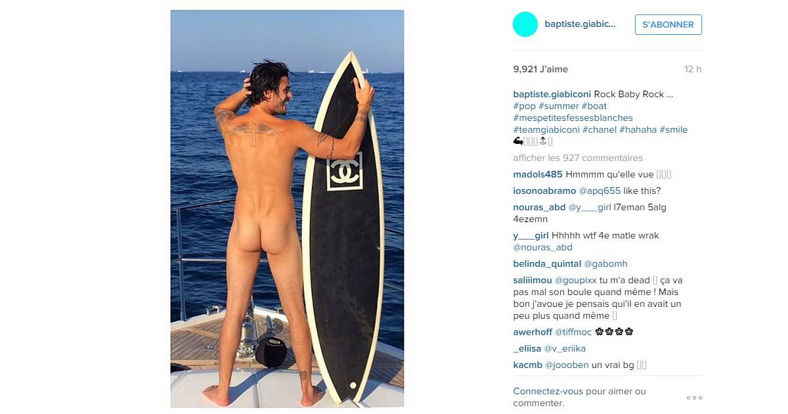Open the #smile hashtag

point(674,129)
